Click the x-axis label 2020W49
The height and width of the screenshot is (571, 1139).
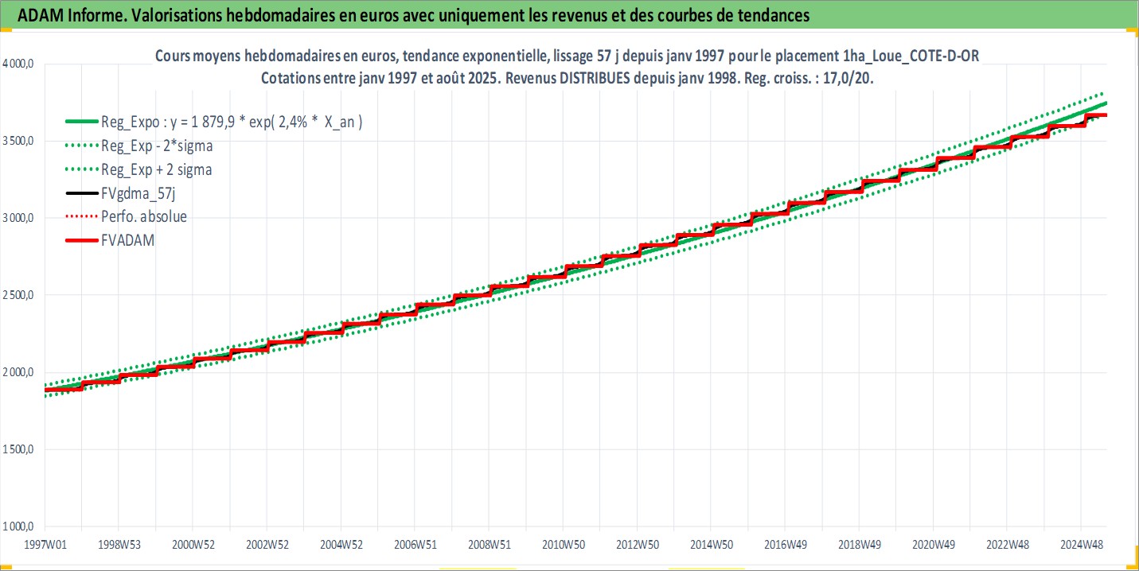[933, 545]
